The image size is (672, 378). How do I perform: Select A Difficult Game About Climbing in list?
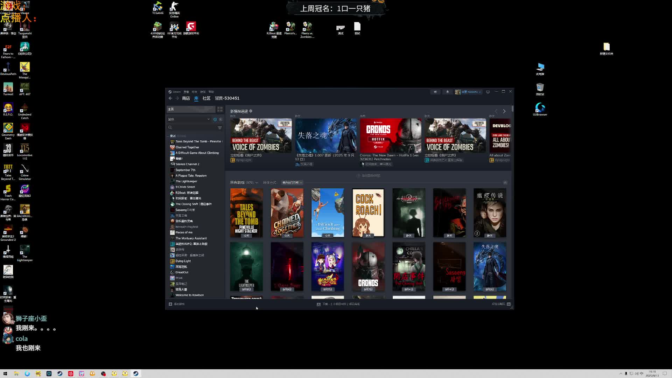[x=197, y=153]
